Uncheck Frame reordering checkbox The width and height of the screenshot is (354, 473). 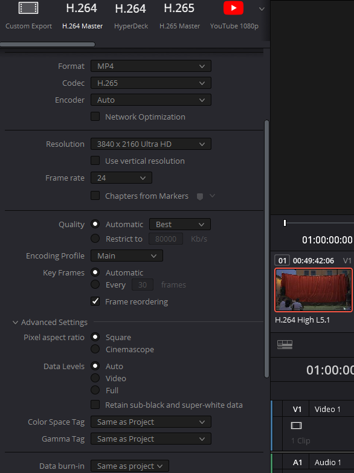pos(95,301)
